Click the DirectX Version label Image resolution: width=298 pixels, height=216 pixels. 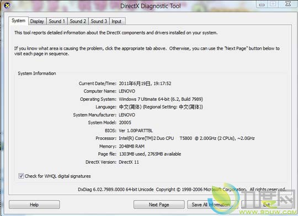[x=101, y=162]
